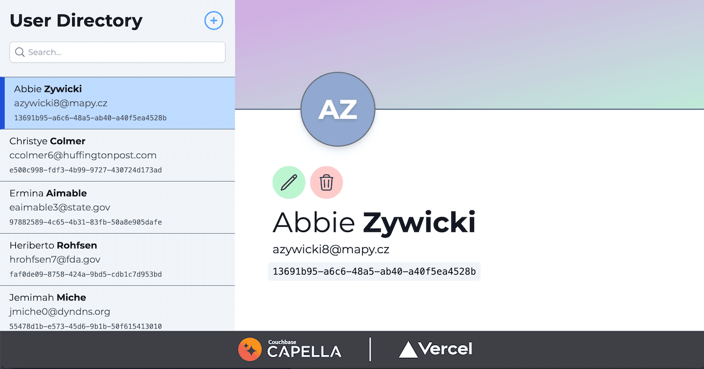Click the add user plus icon
Viewport: 704px width, 369px height.
point(214,21)
